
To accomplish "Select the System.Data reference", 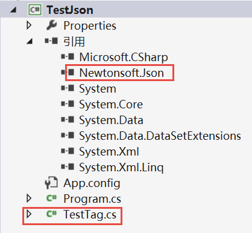I will [x=111, y=120].
